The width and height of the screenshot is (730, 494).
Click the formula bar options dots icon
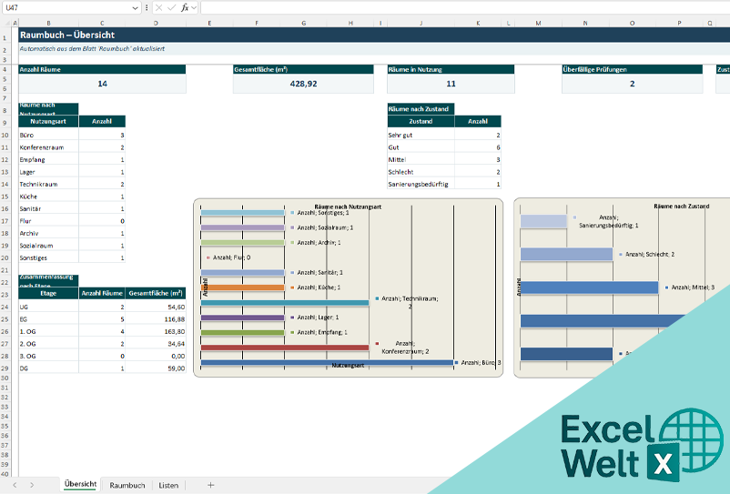[x=147, y=7]
